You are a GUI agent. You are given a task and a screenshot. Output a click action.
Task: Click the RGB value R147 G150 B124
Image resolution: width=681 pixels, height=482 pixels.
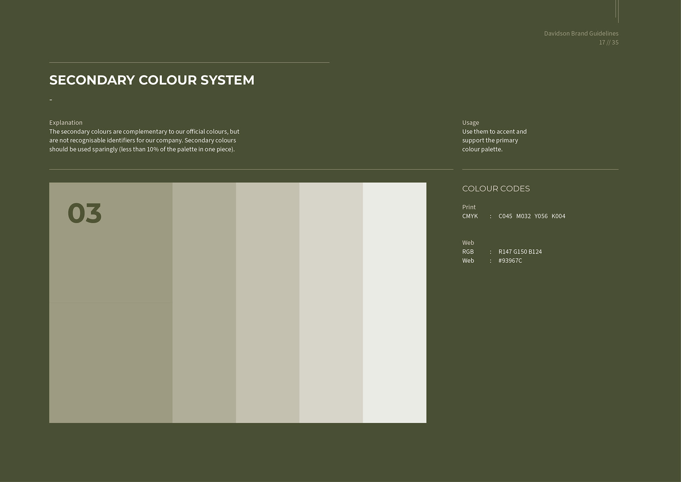[520, 252]
